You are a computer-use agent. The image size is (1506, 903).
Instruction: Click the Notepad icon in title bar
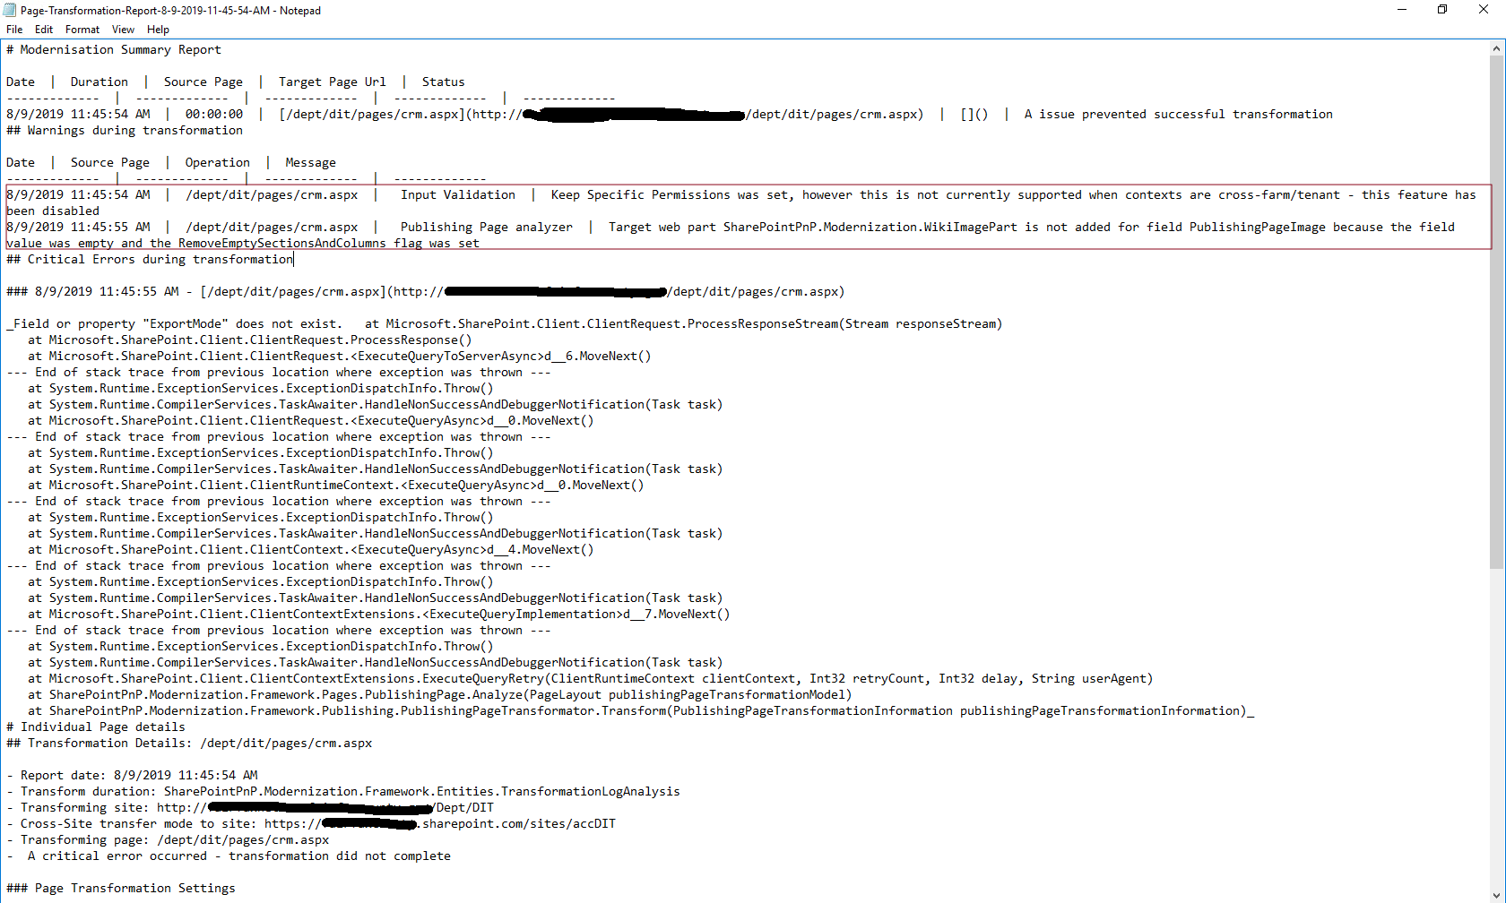[x=10, y=11]
